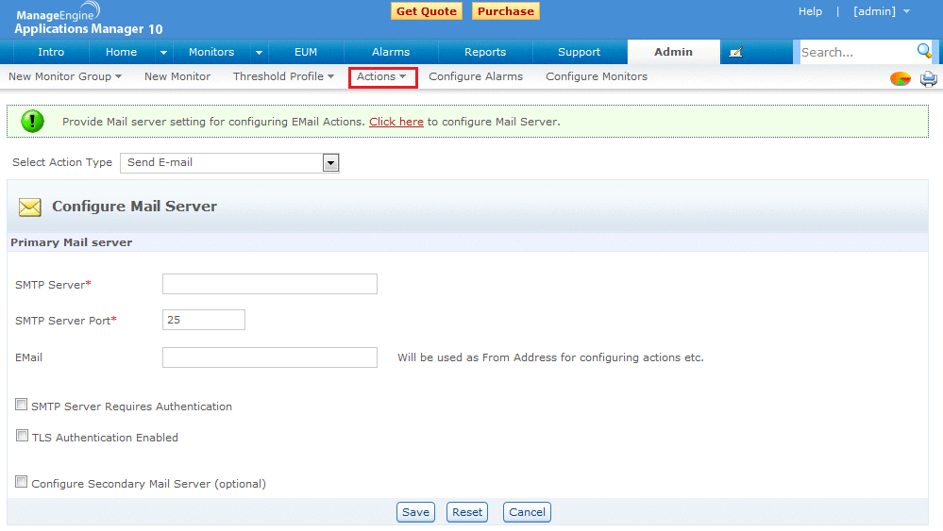Click the Purchase button
The height and width of the screenshot is (531, 943).
506,11
